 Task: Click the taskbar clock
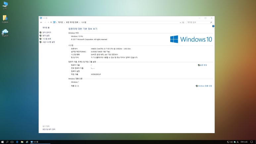pyautogui.click(x=244, y=142)
